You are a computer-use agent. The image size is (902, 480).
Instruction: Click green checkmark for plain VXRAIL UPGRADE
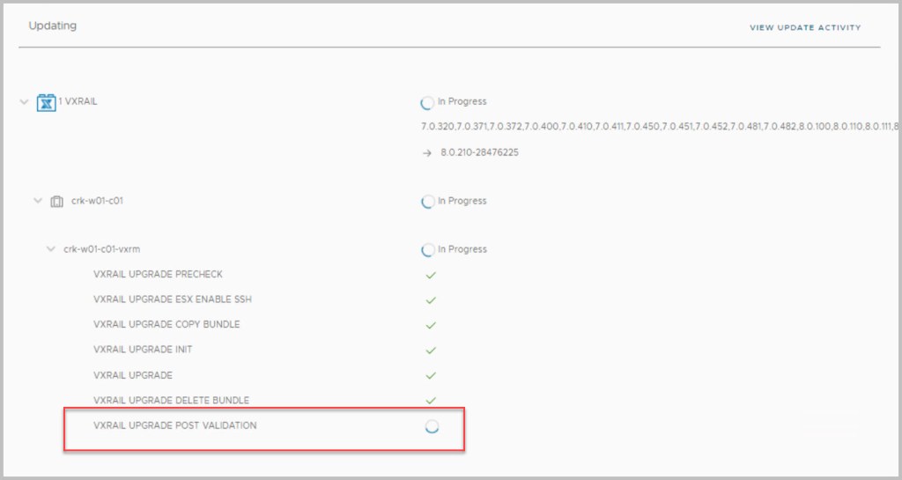point(430,375)
